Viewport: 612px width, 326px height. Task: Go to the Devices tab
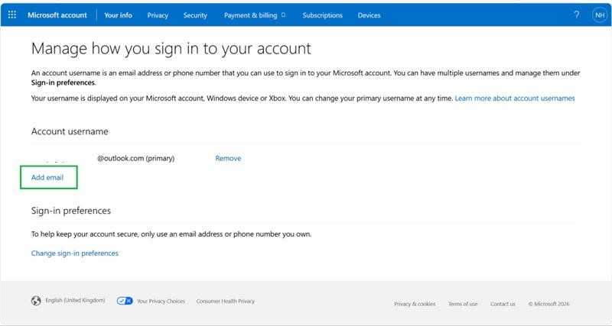click(369, 15)
